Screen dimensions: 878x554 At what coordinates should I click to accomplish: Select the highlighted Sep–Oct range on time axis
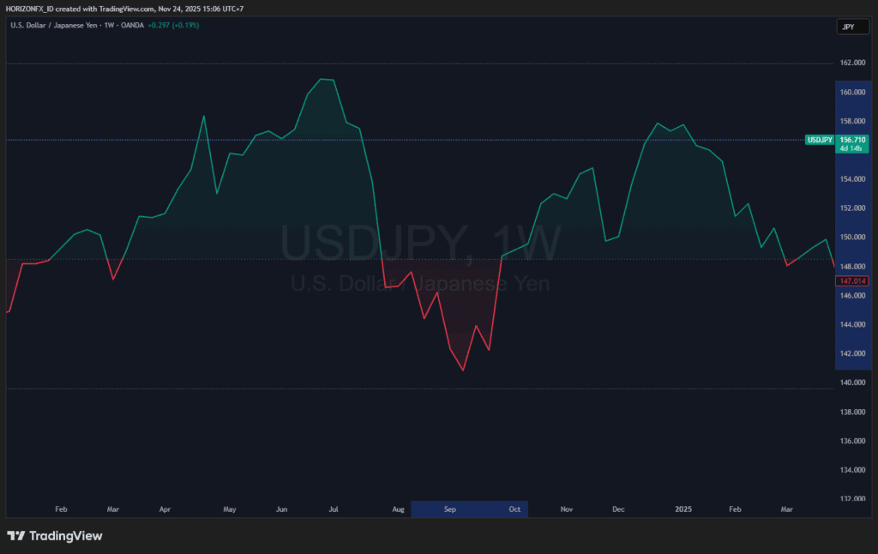coord(469,509)
